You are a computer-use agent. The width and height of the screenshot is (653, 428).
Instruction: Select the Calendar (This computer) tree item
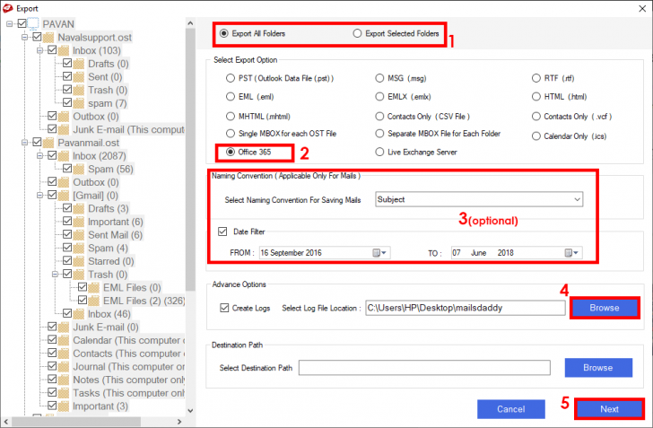[x=128, y=340]
